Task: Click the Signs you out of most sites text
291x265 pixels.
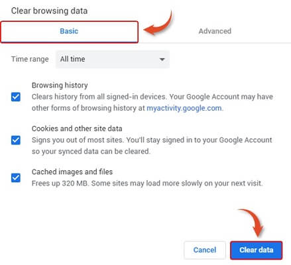Action: point(152,146)
